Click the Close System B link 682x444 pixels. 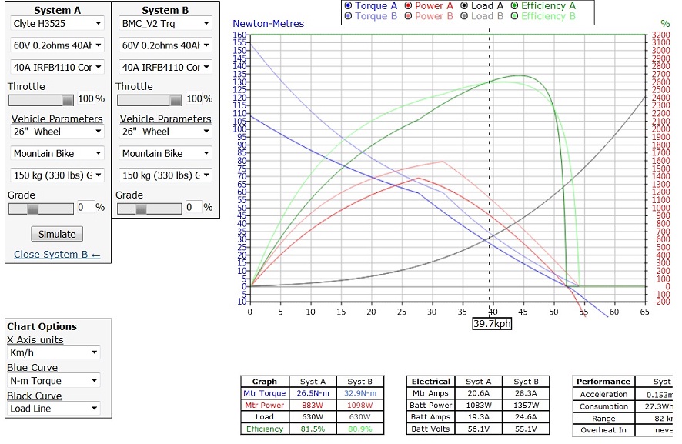(57, 255)
